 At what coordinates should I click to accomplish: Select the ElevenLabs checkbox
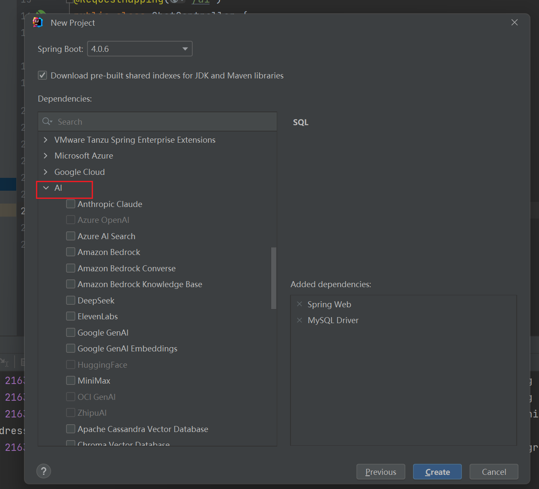[71, 316]
